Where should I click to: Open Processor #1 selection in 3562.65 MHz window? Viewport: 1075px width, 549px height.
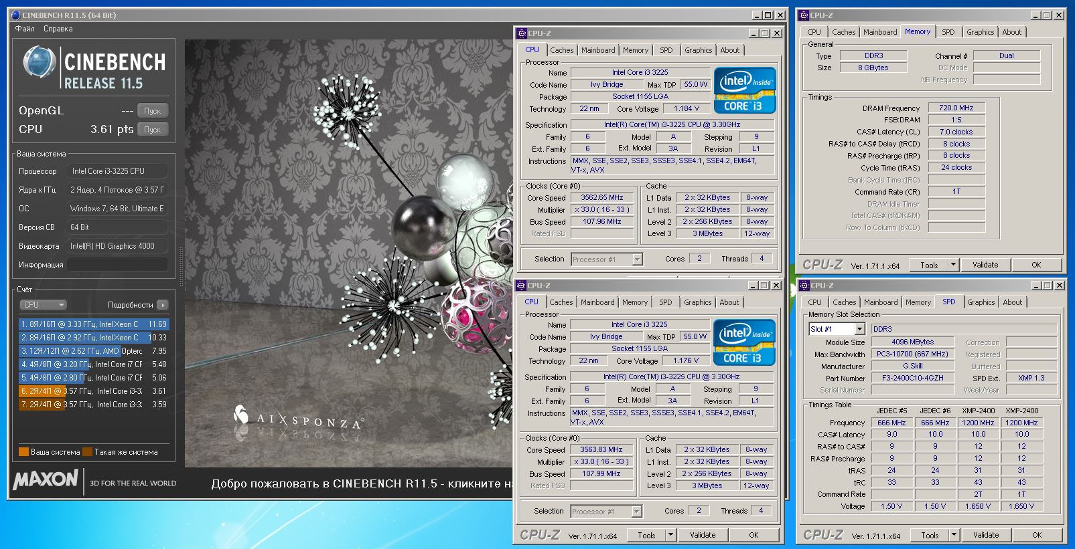click(638, 259)
